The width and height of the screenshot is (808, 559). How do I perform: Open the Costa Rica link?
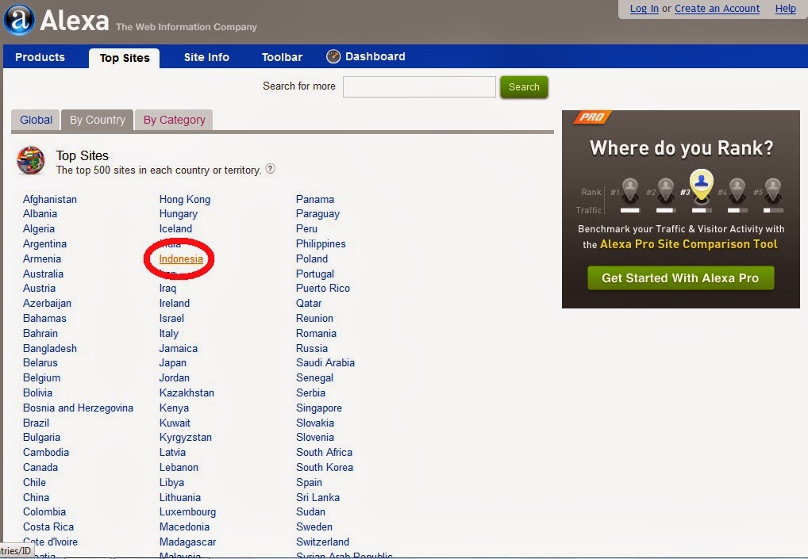48,526
